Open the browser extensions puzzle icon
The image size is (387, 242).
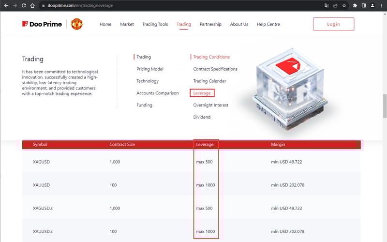point(355,6)
